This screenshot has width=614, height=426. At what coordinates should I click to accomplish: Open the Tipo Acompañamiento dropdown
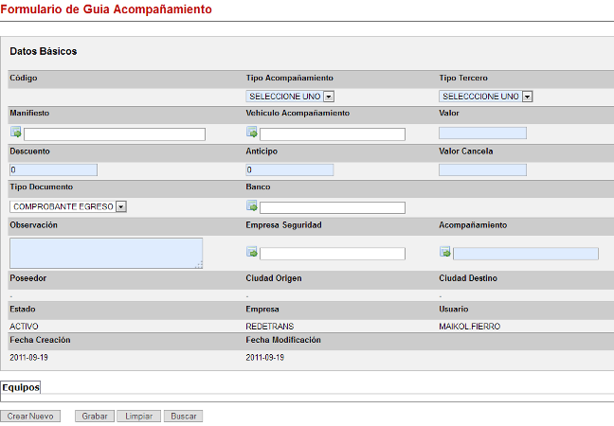290,97
